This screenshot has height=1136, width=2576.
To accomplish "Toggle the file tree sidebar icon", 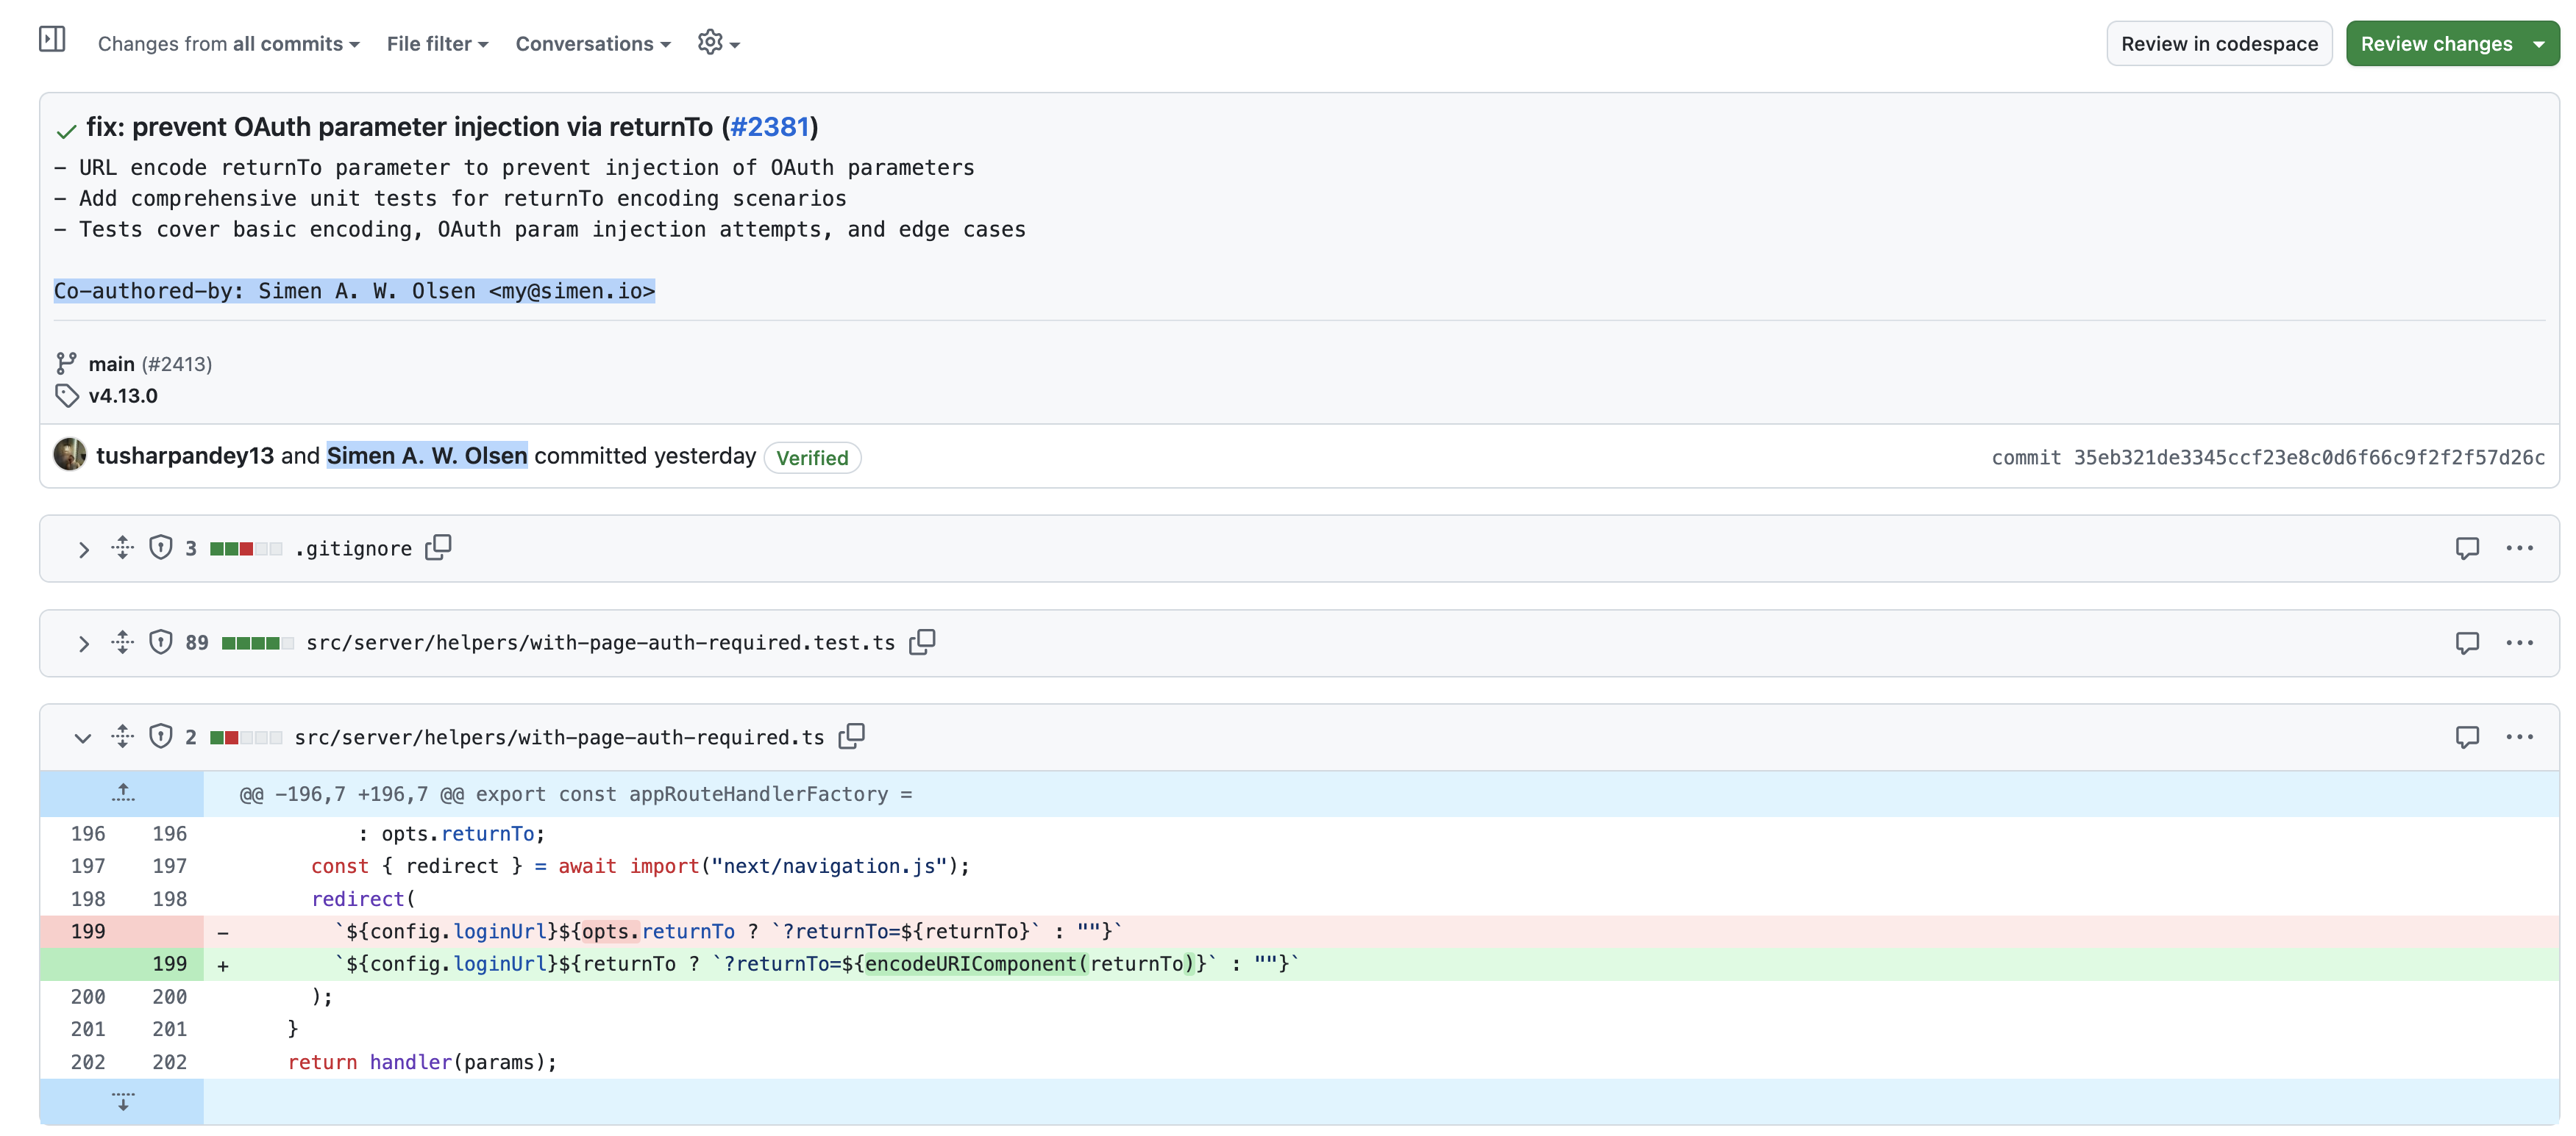I will point(52,40).
